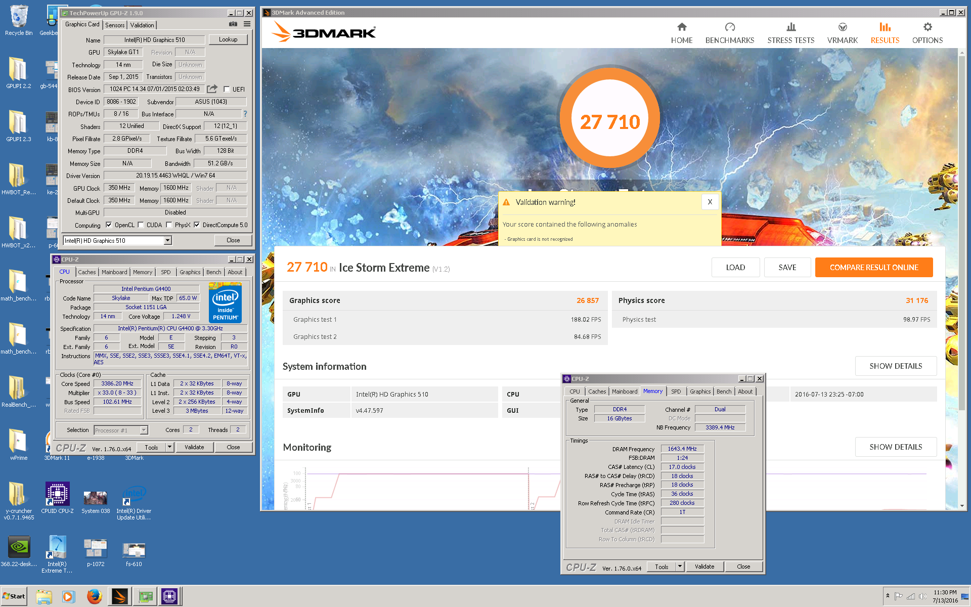The image size is (971, 607).
Task: Click the Bus Interface question mark icon
Action: coord(245,114)
